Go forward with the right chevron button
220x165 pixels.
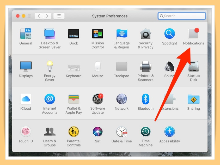(x=47, y=16)
